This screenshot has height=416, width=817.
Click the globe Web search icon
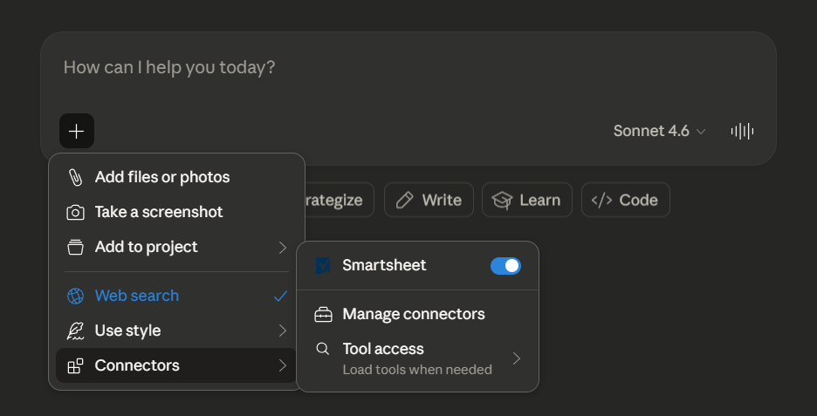(76, 296)
